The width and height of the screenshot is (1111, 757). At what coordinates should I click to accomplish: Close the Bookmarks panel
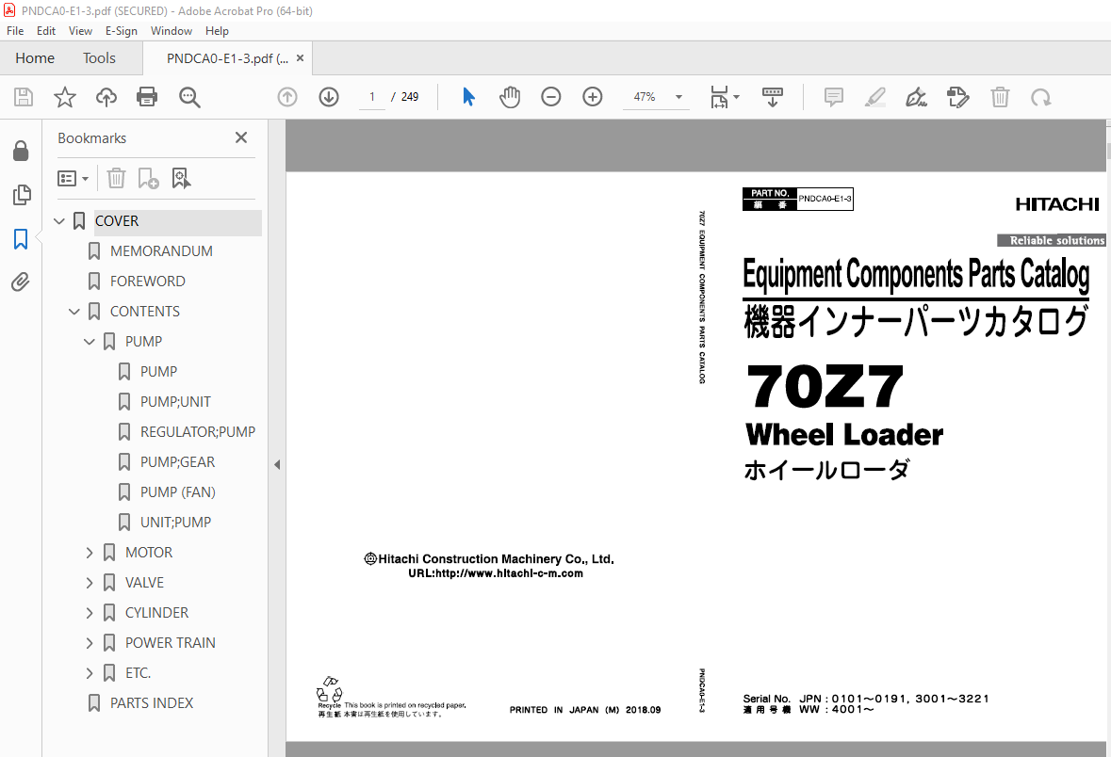click(241, 137)
